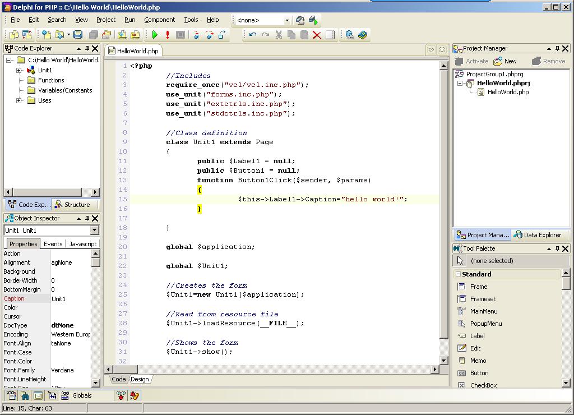
Task: Select ProjectGroup1.phprg in Project Manager
Action: pos(494,74)
